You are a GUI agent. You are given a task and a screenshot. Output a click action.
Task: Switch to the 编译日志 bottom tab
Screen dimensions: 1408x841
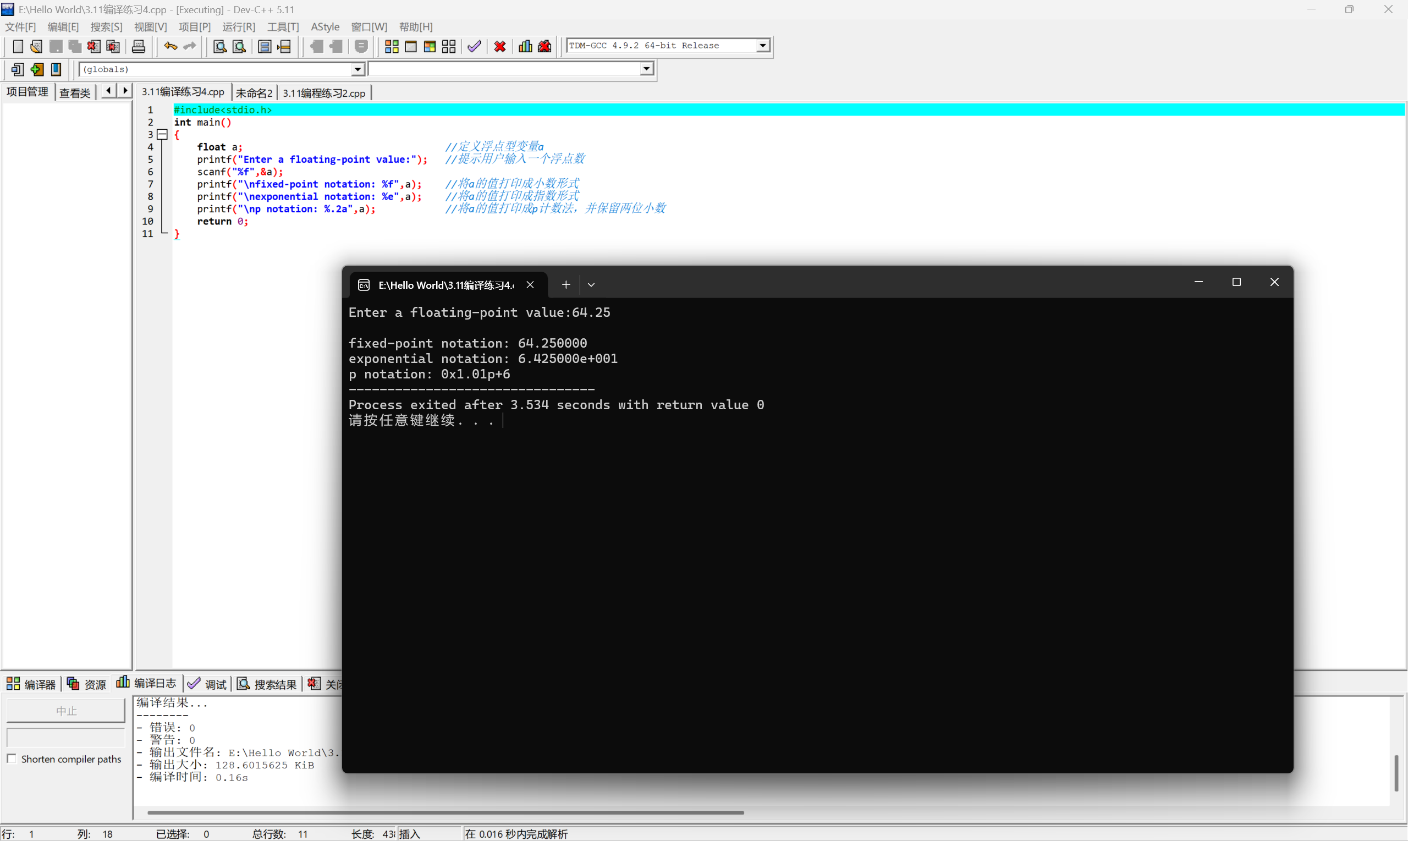(x=148, y=684)
